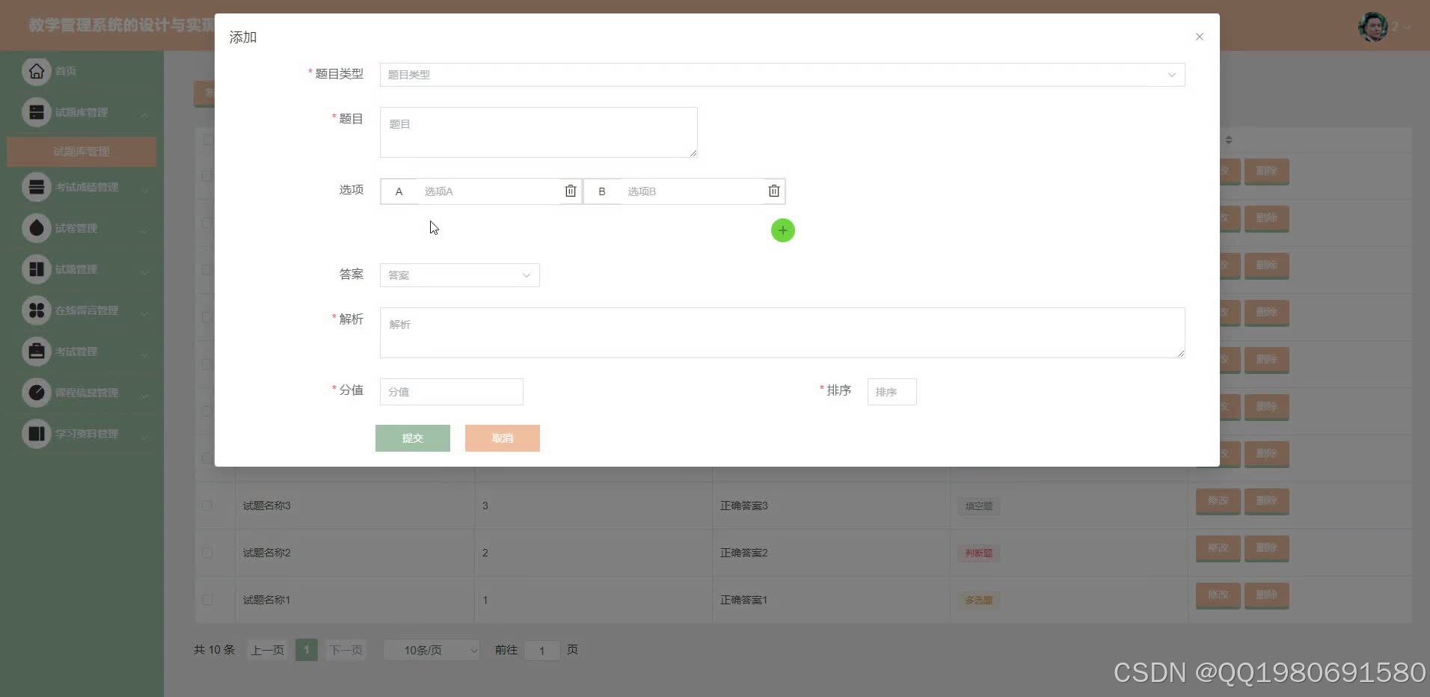The height and width of the screenshot is (697, 1430).
Task: Check the select-all checkbox in table header
Action: point(207,139)
